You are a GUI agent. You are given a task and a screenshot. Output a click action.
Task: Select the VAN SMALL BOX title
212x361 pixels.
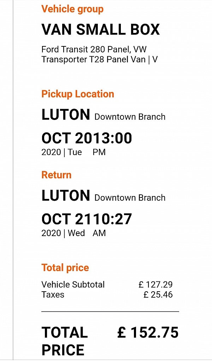(101, 30)
